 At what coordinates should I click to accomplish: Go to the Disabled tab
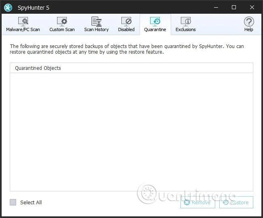126,25
